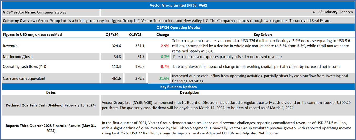Click the Revenue Q1FY24 value 324.6
The height and width of the screenshot is (140, 356).
coord(116,46)
